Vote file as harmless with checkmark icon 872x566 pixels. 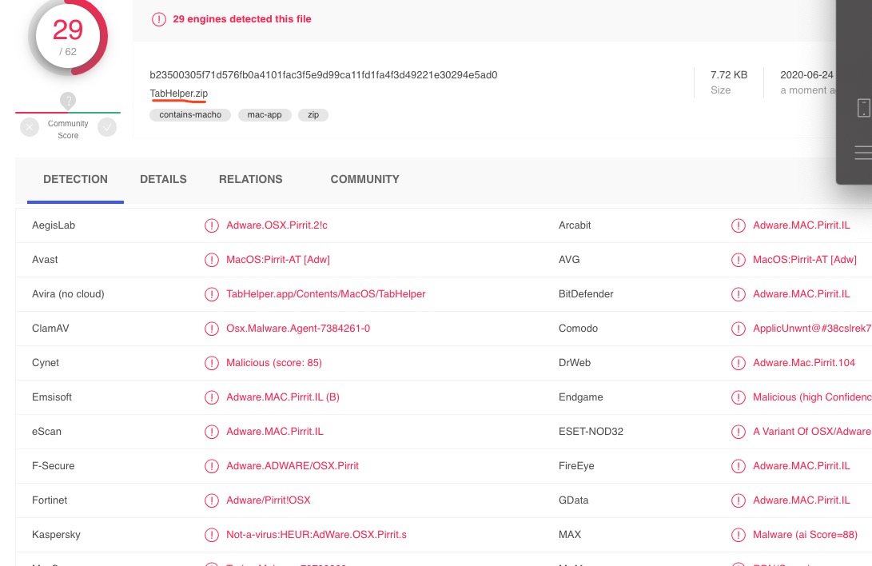pyautogui.click(x=107, y=128)
